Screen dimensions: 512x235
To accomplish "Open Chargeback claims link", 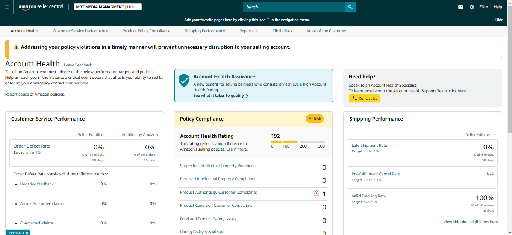I will click(37, 223).
